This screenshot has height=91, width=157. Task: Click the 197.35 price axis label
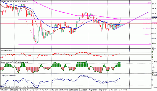coord(154,33)
